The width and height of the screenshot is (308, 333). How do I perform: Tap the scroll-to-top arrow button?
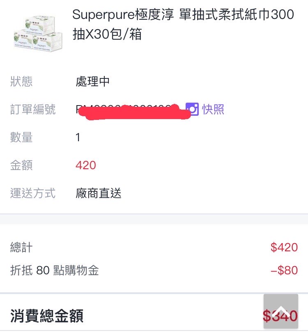[x=281, y=311]
